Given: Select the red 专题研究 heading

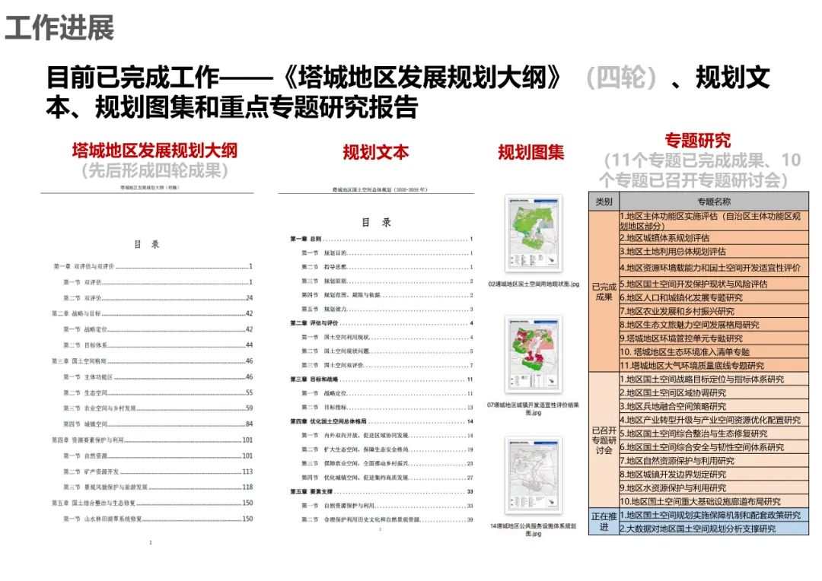Looking at the screenshot, I should [x=697, y=141].
